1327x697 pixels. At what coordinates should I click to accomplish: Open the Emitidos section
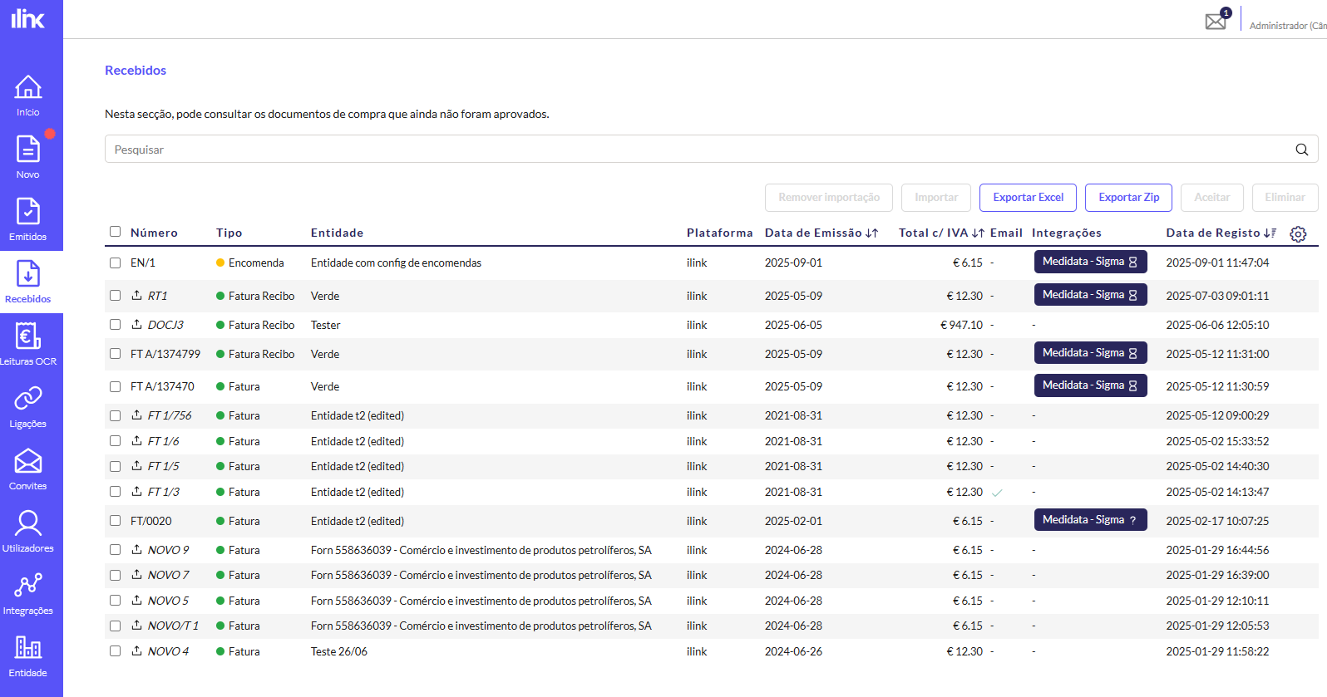click(28, 219)
